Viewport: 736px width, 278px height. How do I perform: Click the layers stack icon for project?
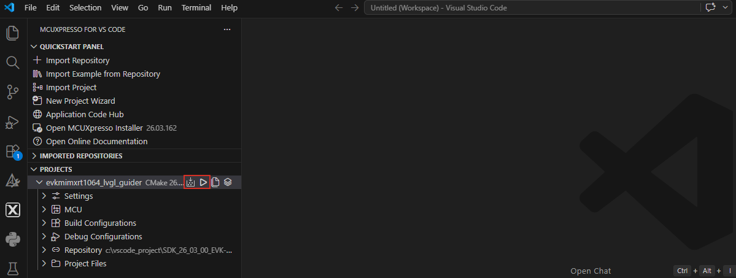(228, 182)
